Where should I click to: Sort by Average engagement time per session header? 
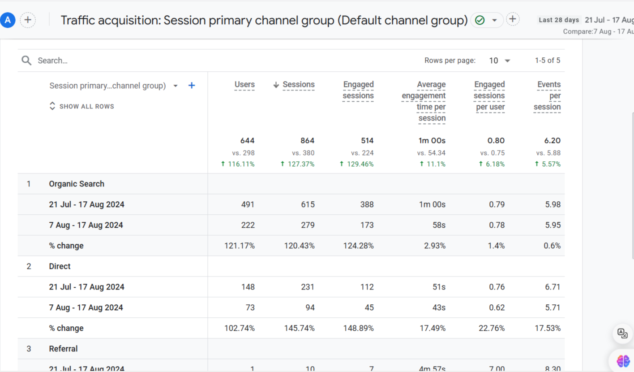[x=424, y=101]
